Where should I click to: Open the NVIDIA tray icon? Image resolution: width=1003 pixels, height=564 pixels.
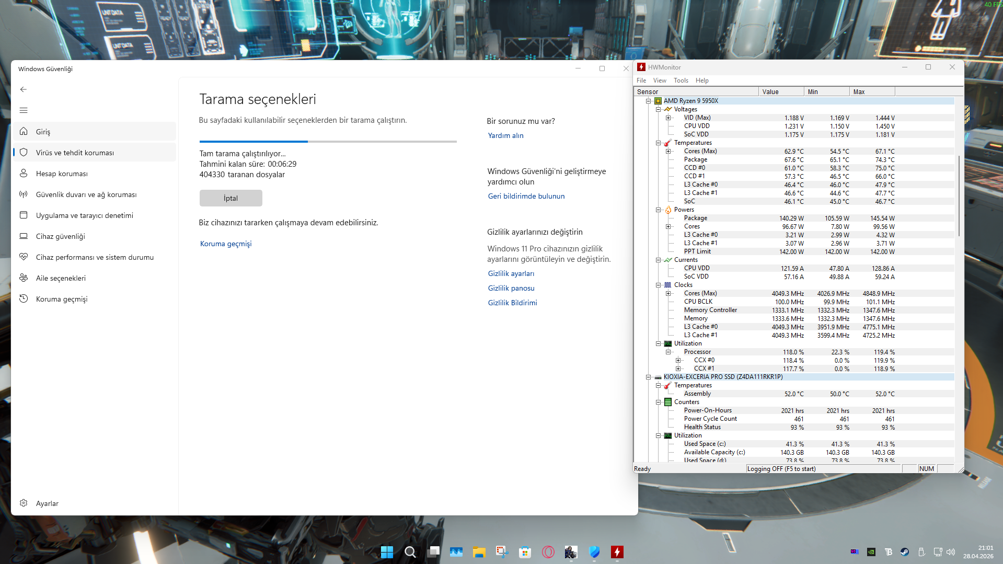[871, 552]
